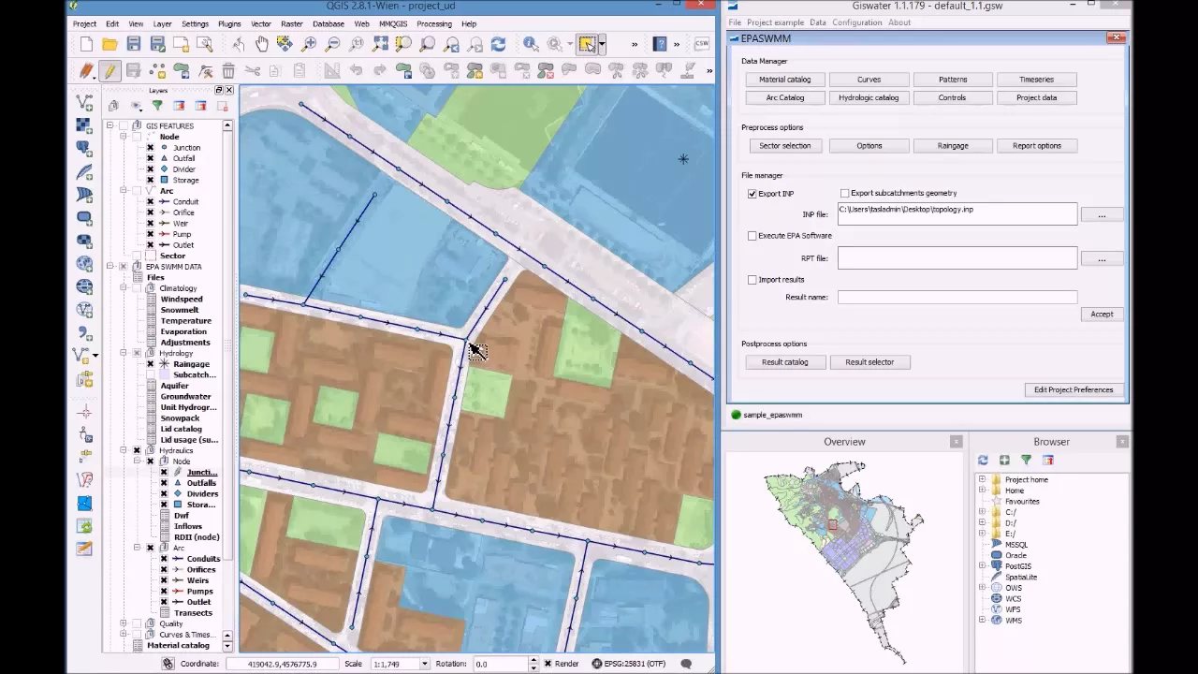This screenshot has width=1198, height=674.
Task: Toggle the Render checkbox in status bar
Action: coord(548,664)
